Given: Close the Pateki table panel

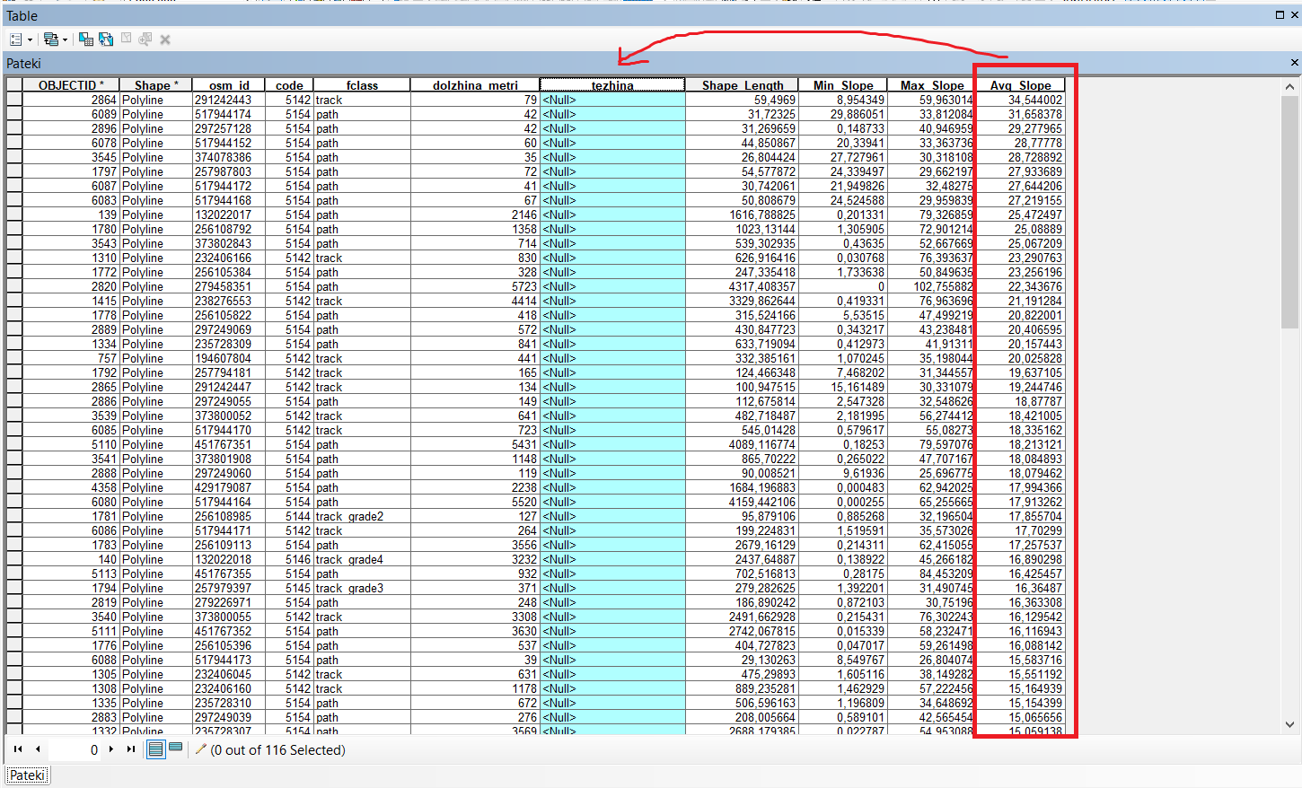Looking at the screenshot, I should coord(1294,63).
